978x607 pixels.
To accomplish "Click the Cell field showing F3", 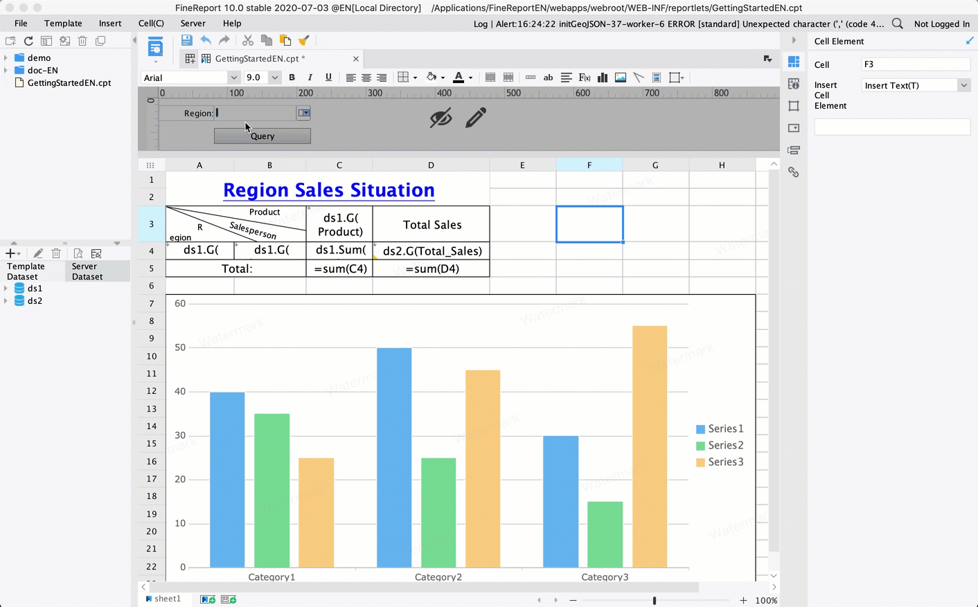I will tap(916, 64).
